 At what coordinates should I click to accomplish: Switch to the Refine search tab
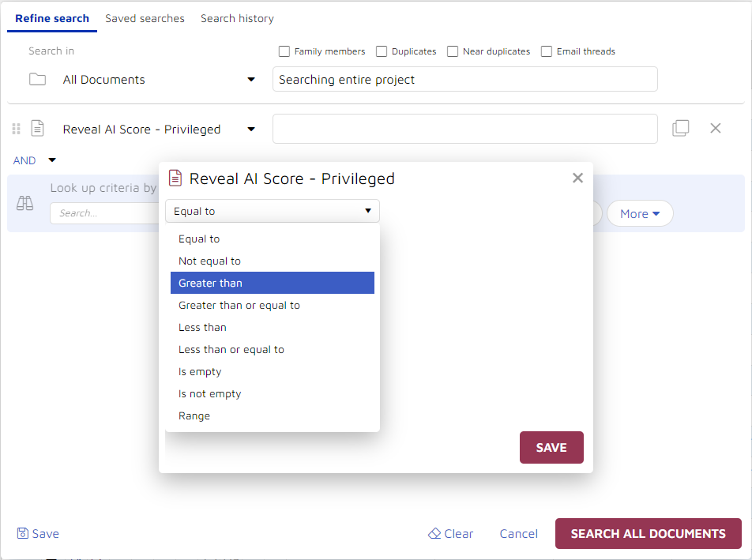click(52, 18)
